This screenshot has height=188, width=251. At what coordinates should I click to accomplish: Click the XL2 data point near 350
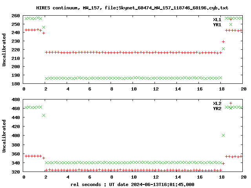[x=44, y=158]
